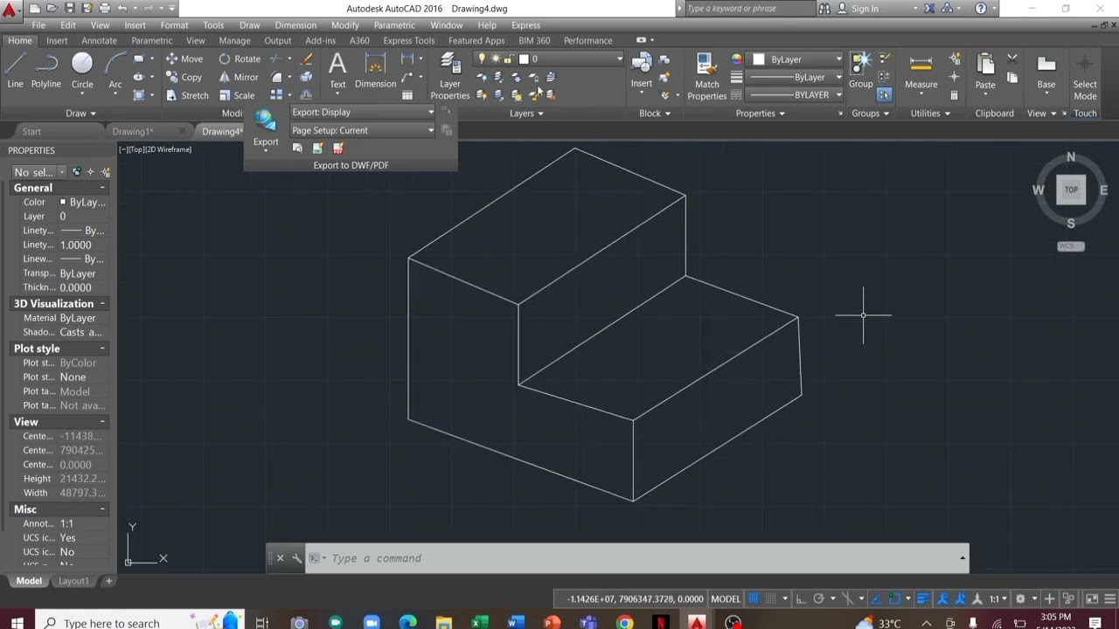
Task: Toggle group selection on/off button
Action: tap(885, 95)
